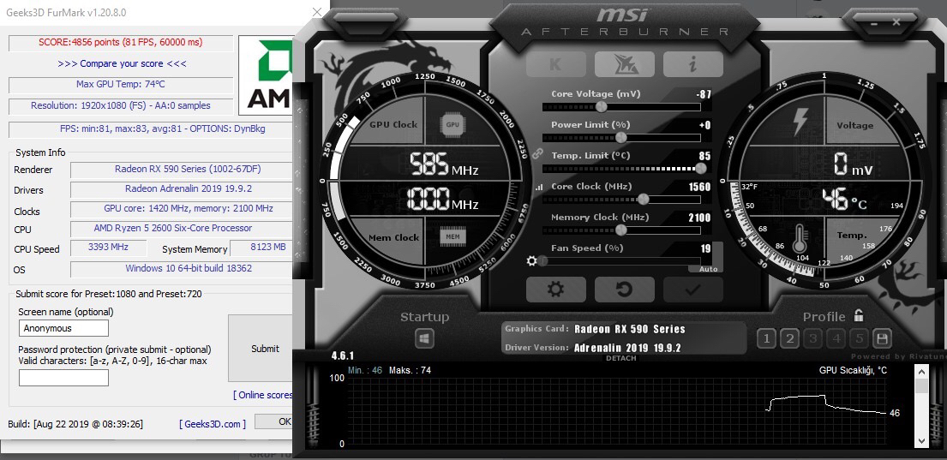
Task: Open the Online scores link in FurMark
Action: point(263,395)
